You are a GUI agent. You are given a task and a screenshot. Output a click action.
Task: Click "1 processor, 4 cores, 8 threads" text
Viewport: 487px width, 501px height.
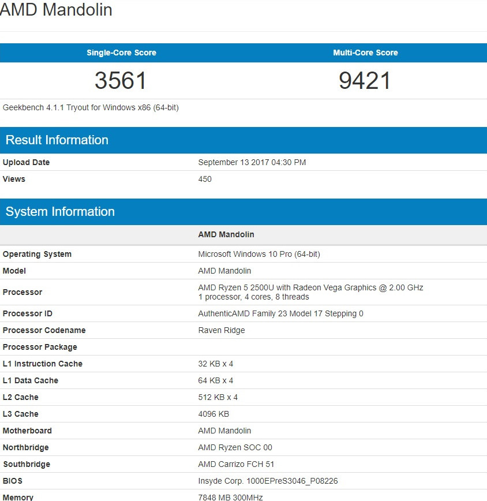click(x=253, y=297)
